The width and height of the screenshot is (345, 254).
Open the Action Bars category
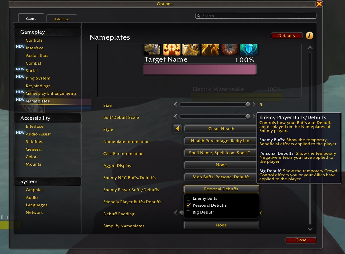(x=37, y=55)
